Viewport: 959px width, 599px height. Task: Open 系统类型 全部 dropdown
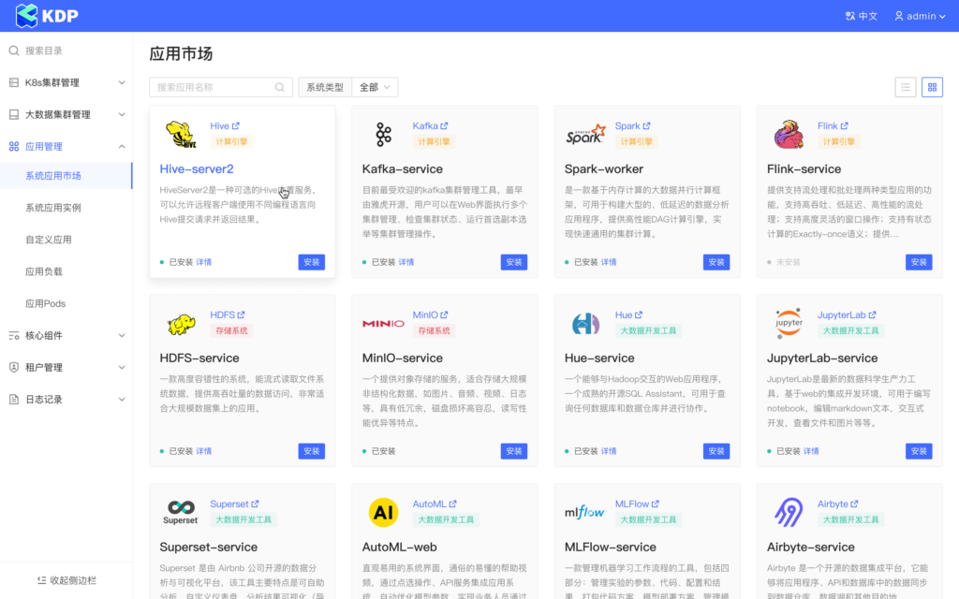click(x=375, y=87)
